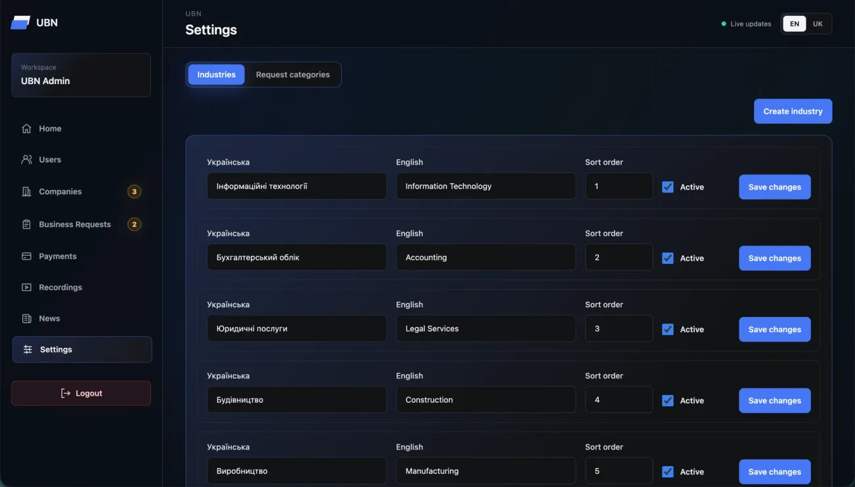Edit the Sort order field with 4
The width and height of the screenshot is (855, 487).
(x=619, y=400)
